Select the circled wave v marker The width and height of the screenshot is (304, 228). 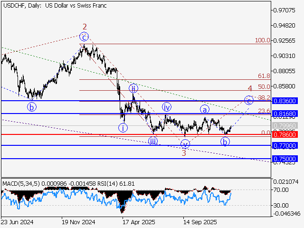point(185,143)
